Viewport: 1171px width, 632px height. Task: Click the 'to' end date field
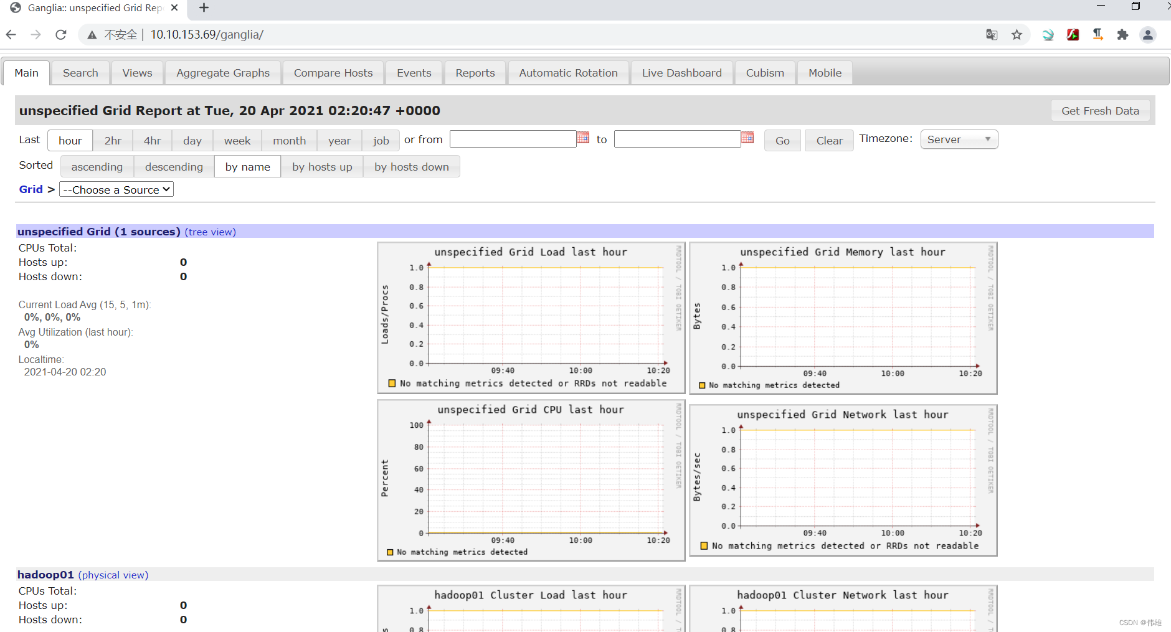click(677, 139)
